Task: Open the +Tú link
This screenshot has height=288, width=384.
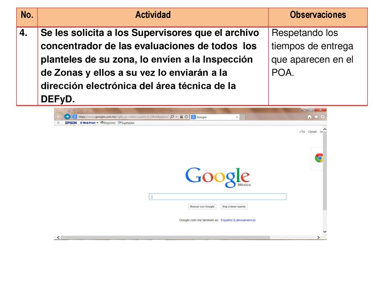Action: [302, 132]
